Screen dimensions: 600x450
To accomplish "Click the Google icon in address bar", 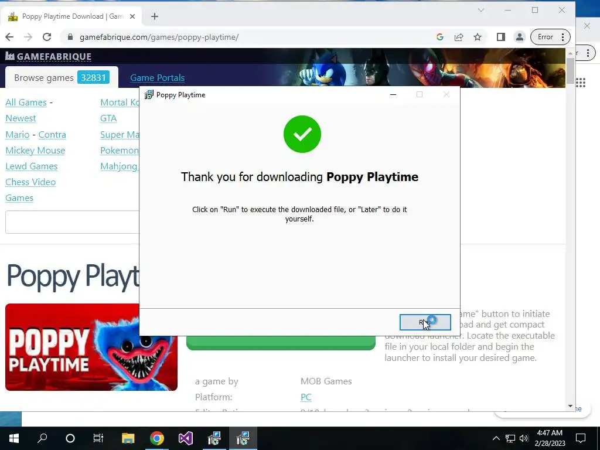I will (440, 37).
